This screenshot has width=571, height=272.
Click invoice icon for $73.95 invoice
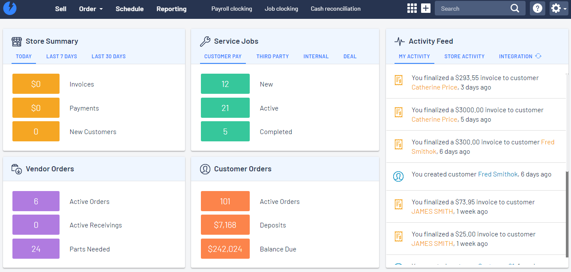398,204
